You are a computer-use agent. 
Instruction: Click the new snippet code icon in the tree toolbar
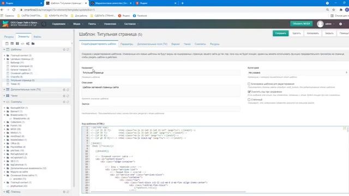pos(22,44)
